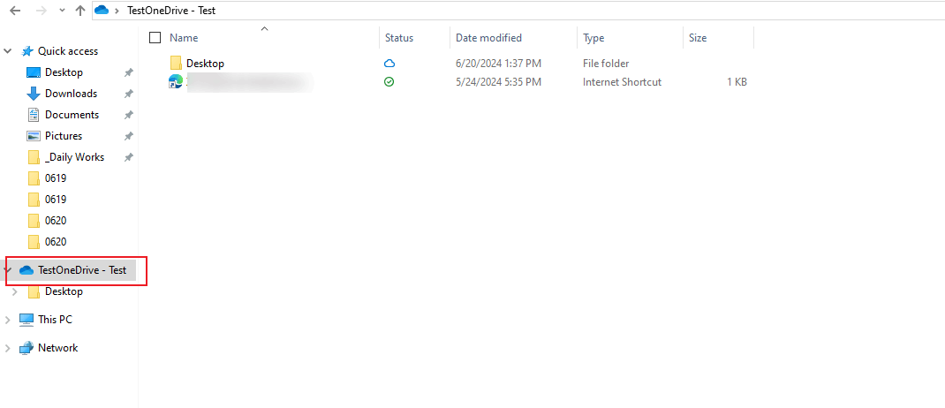Click the This PC computer icon
The image size is (945, 408).
click(x=26, y=320)
